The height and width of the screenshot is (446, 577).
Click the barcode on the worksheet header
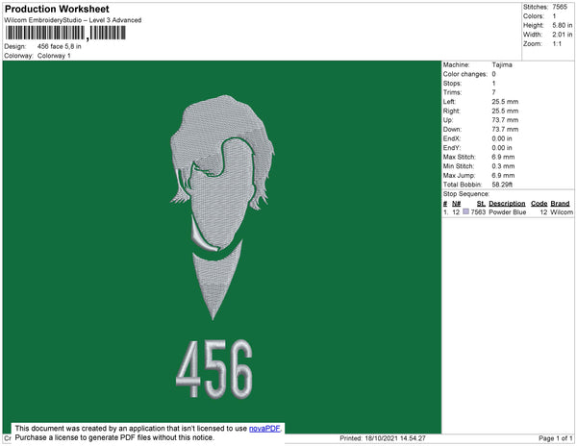click(x=65, y=33)
